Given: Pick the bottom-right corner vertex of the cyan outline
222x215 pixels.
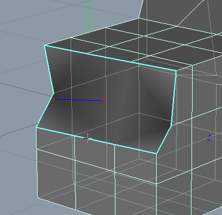Looking at the screenshot, I should 157,153.
